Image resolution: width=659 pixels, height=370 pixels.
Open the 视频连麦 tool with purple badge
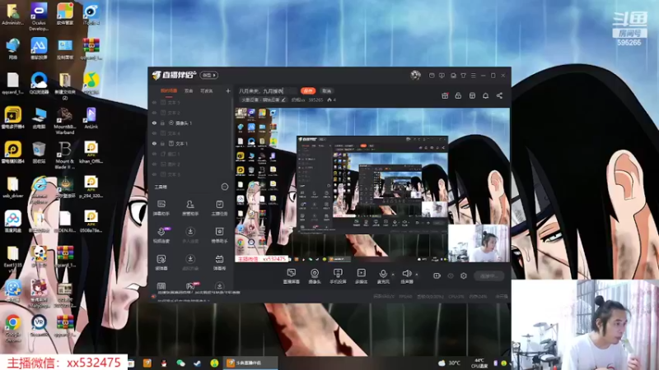coord(161,235)
